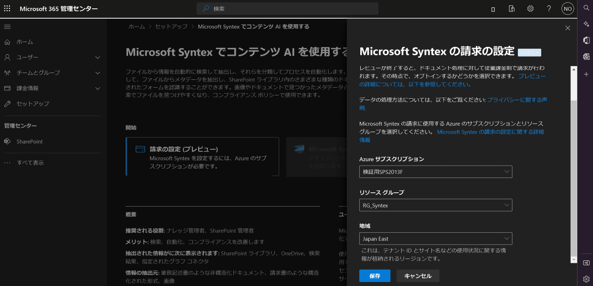Click the 課金情報 card icon in sidebar
The height and width of the screenshot is (286, 593).
[x=7, y=88]
